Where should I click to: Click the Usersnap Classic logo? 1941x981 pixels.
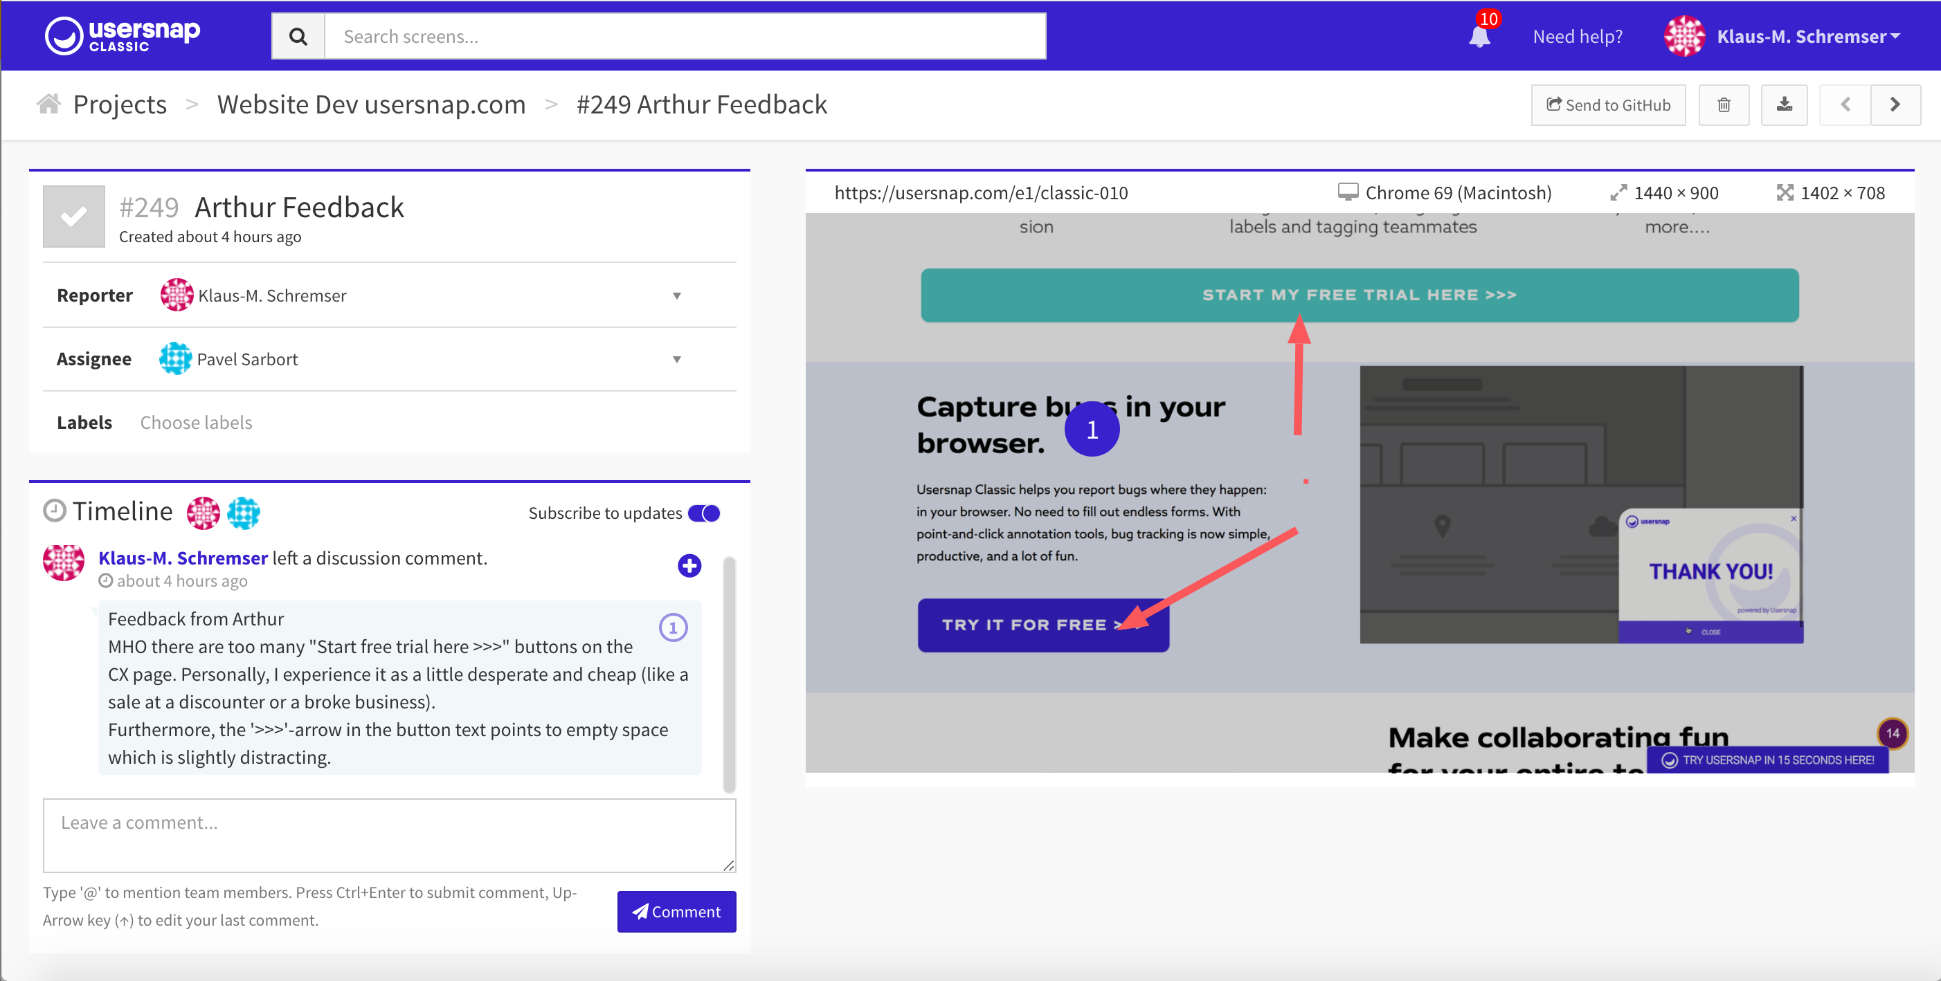[x=122, y=34]
